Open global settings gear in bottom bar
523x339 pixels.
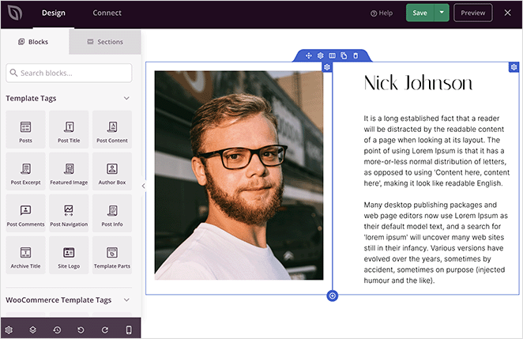click(x=9, y=329)
